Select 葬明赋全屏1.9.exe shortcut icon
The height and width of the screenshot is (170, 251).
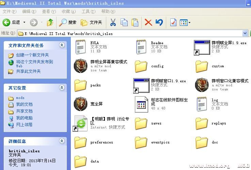[202, 48]
